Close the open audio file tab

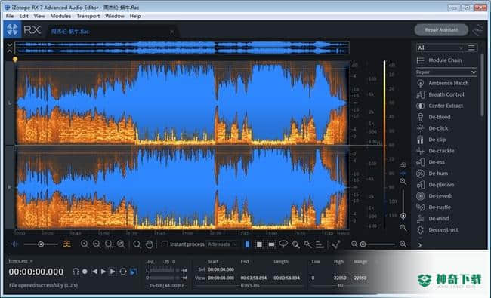coord(171,32)
